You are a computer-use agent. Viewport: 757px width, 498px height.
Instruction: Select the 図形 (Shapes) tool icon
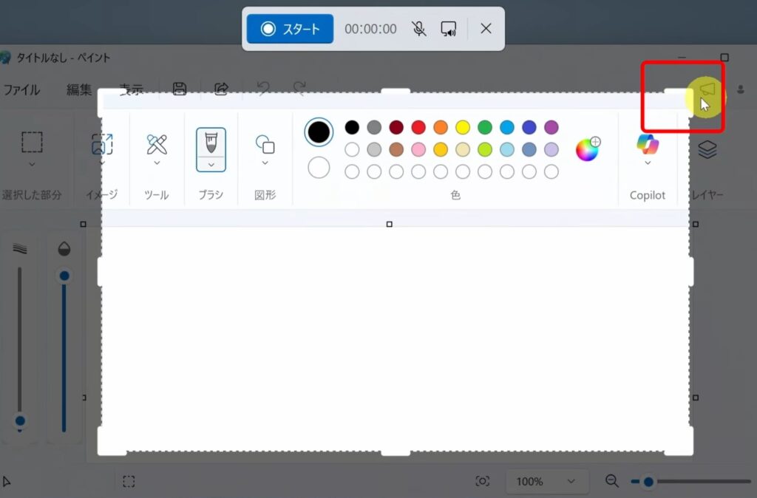click(x=264, y=144)
